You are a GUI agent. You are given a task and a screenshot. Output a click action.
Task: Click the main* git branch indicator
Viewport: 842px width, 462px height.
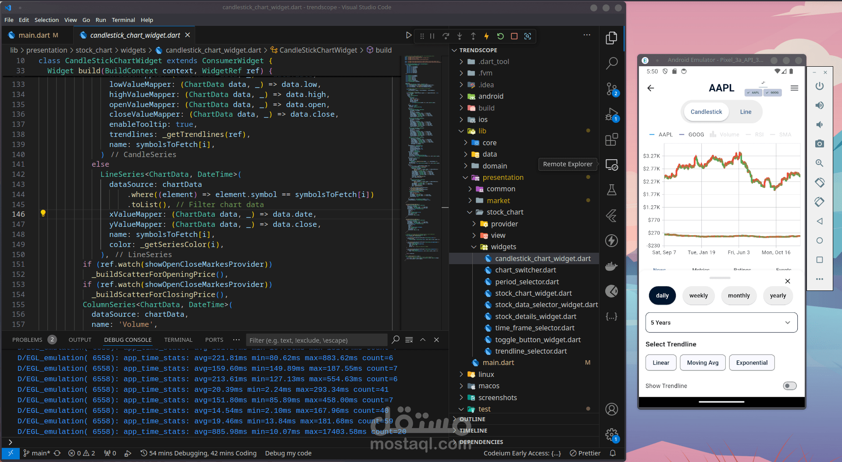tap(37, 453)
